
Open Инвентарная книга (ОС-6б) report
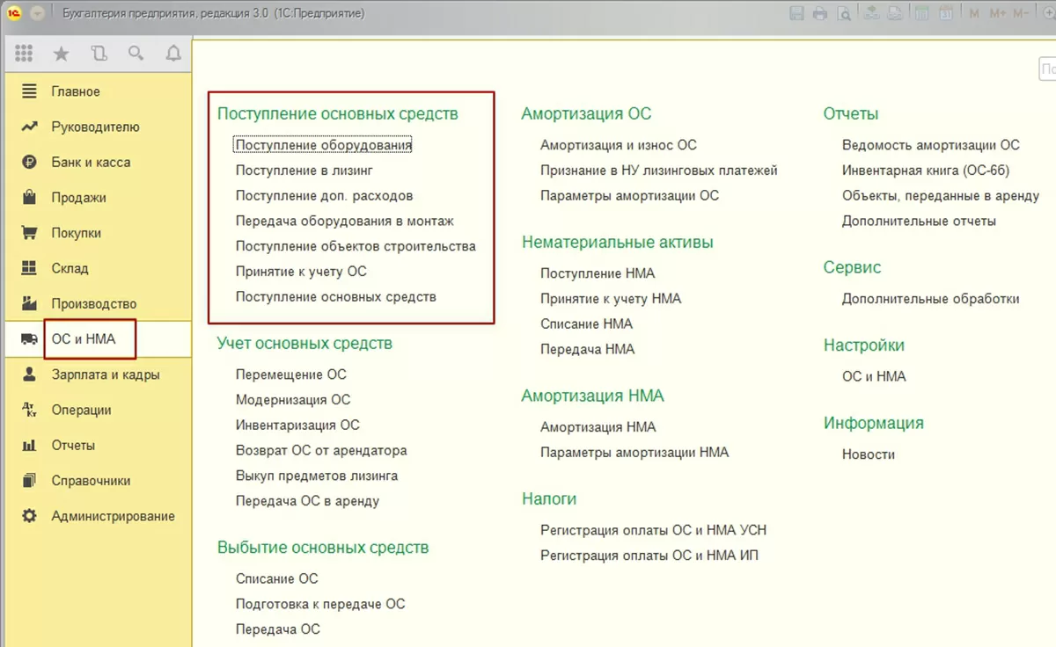coord(926,171)
